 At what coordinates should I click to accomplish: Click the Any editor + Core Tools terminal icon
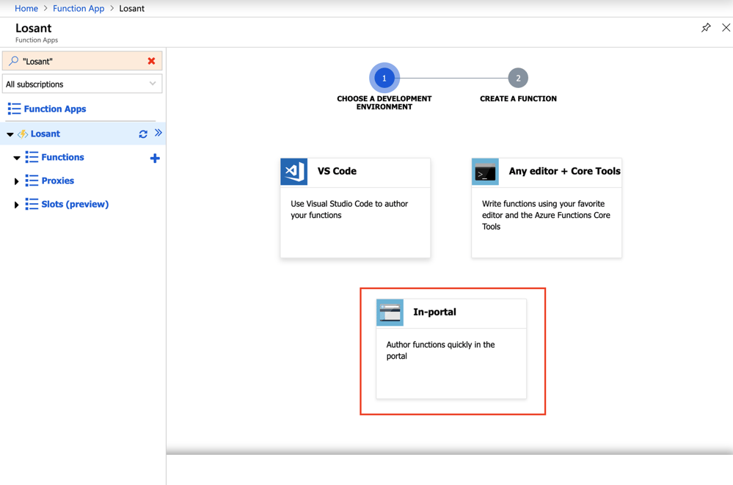484,171
